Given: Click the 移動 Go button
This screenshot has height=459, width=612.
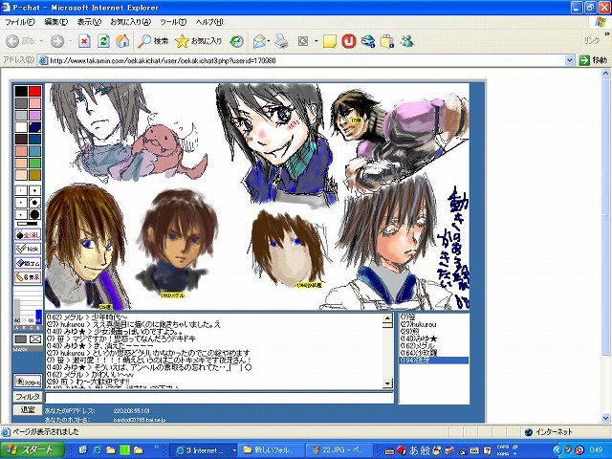Looking at the screenshot, I should click(593, 60).
